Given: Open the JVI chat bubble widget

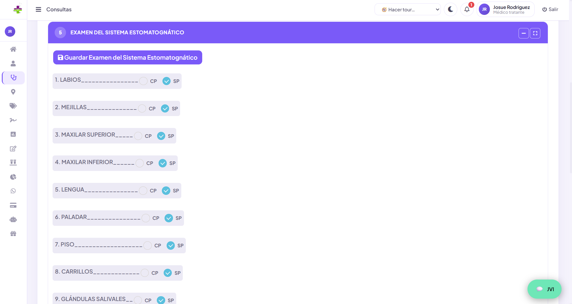Looking at the screenshot, I should click(x=545, y=289).
